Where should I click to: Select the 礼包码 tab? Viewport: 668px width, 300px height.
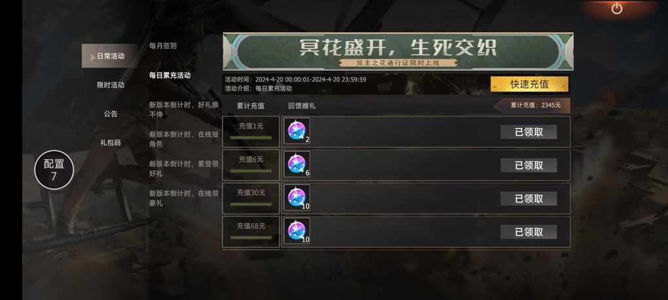click(x=111, y=142)
